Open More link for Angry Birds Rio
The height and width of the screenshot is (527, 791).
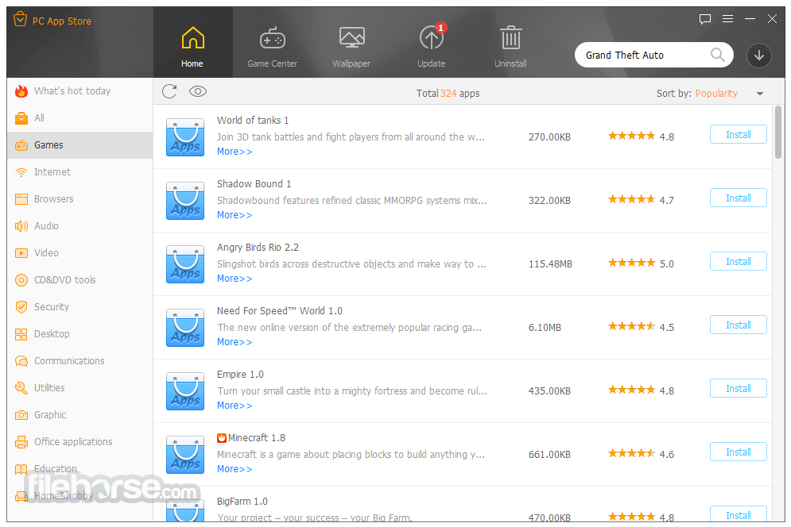235,279
